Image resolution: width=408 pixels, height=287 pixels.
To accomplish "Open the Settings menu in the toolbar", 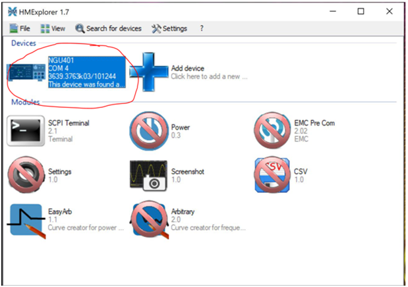I will point(169,28).
